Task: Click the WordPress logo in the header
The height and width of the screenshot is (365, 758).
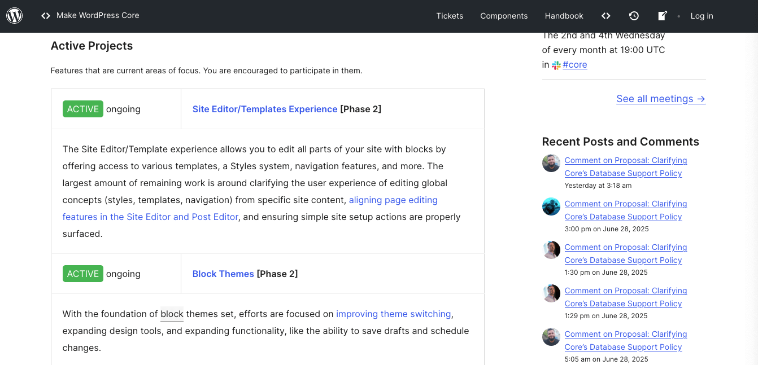Action: coord(14,16)
